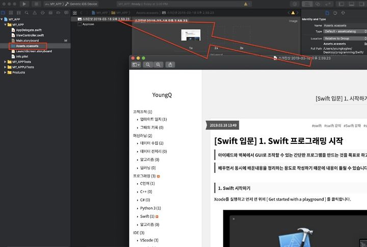Collapse the MY_APP project root disclosure triangle
Image resolution: width=367 pixels, height=247 pixels.
click(2, 19)
